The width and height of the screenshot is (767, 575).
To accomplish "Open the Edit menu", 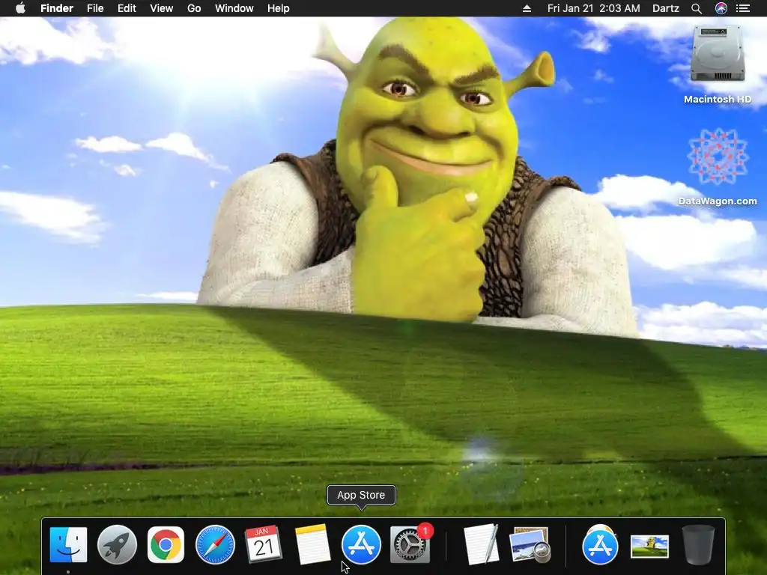I will pos(127,8).
